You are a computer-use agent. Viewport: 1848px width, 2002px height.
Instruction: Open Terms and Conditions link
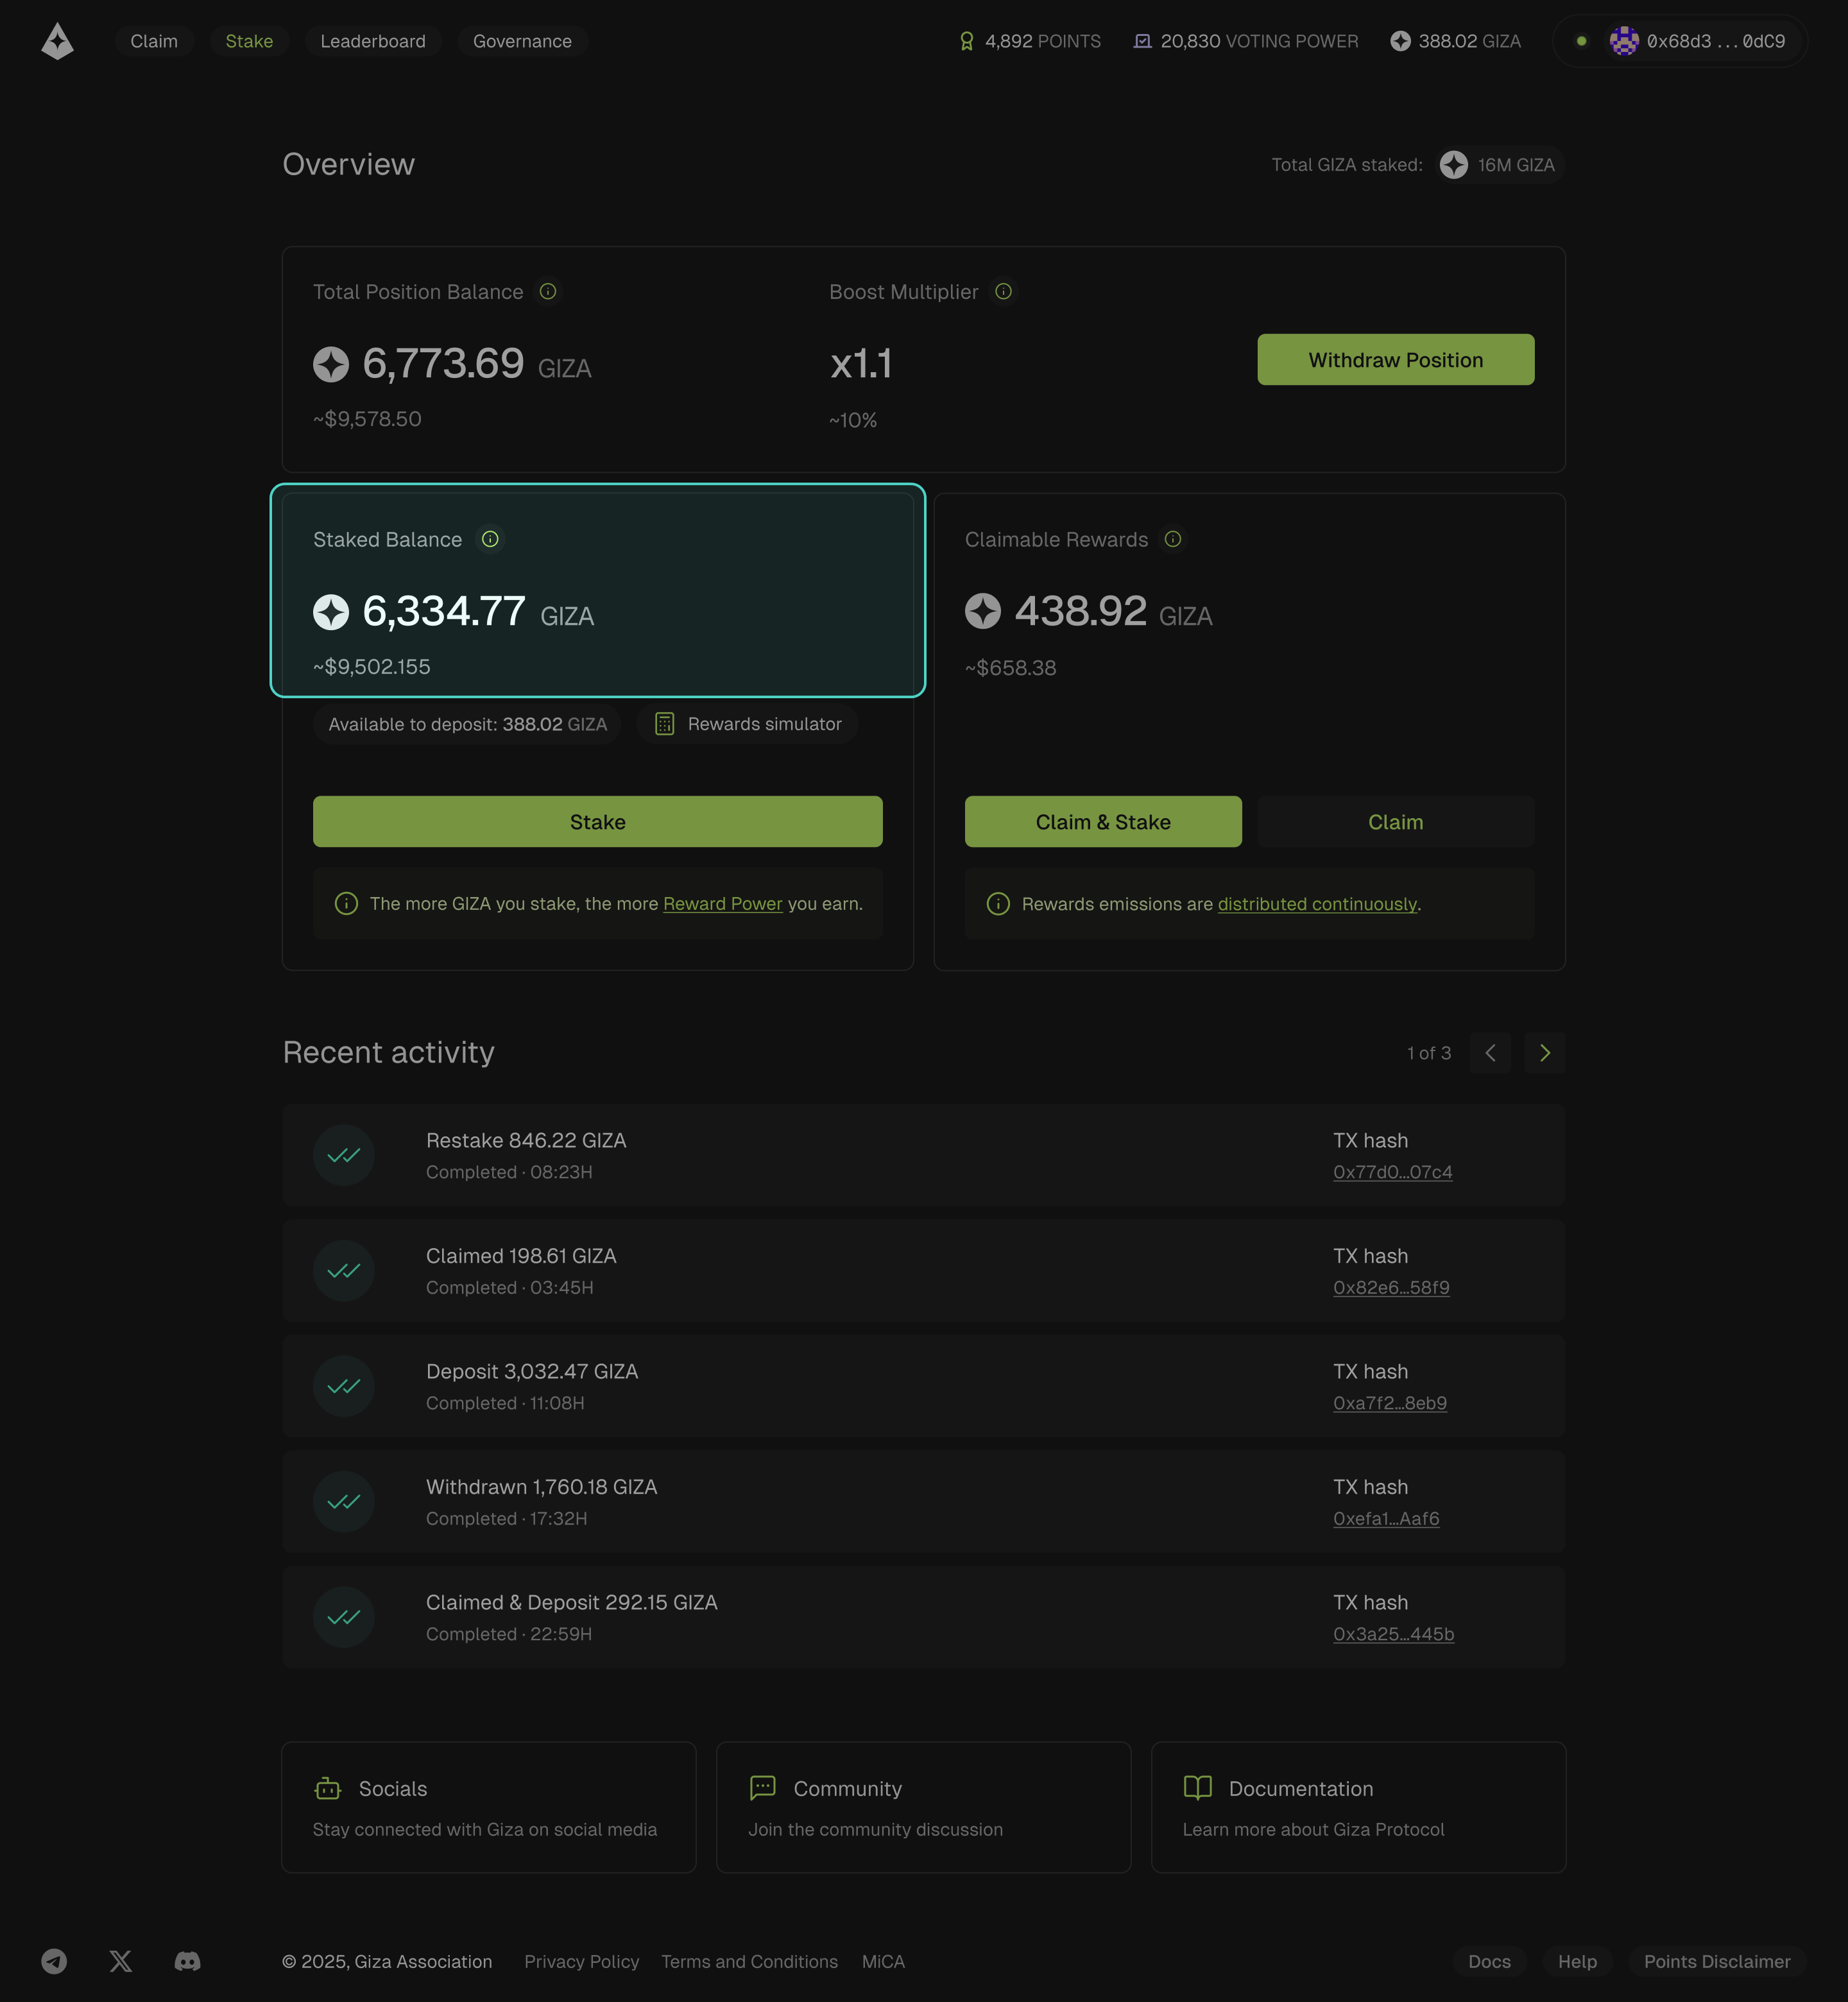click(749, 1962)
